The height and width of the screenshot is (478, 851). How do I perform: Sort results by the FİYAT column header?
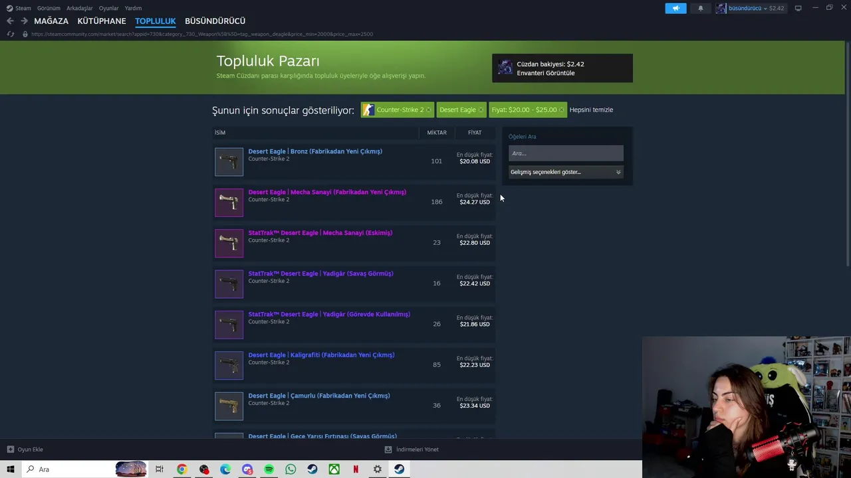pyautogui.click(x=475, y=133)
